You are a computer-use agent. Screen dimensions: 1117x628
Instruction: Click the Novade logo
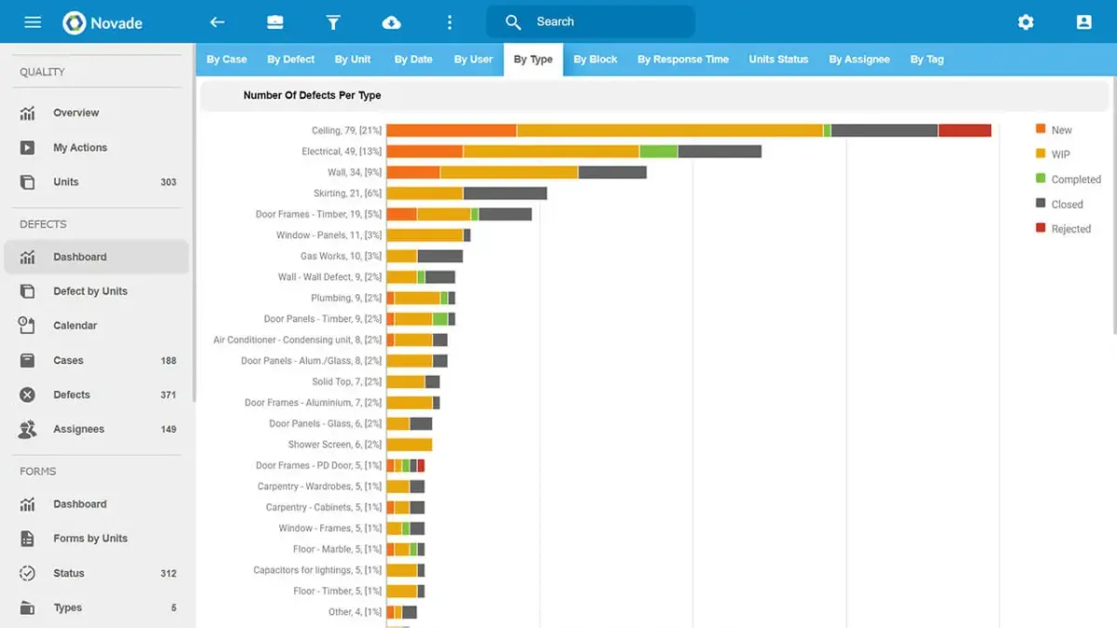pos(102,22)
